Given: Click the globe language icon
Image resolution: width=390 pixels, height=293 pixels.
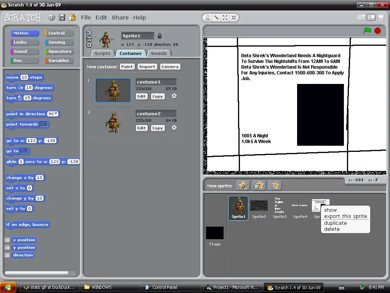Looking at the screenshot, I should 51,18.
